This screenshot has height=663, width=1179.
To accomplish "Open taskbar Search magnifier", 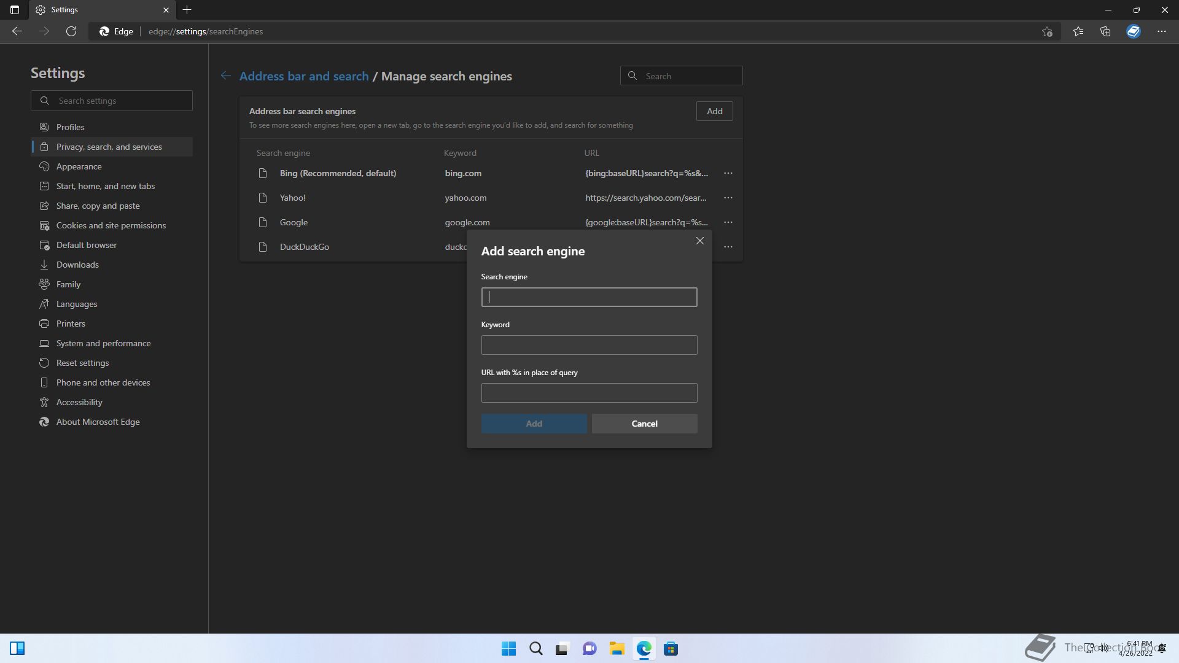I will coord(536,648).
